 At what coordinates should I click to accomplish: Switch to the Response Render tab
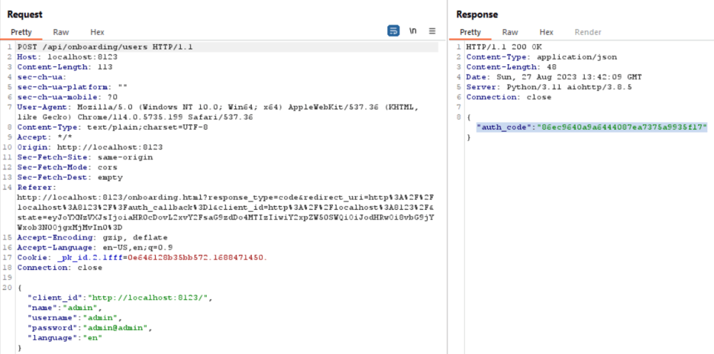pyautogui.click(x=588, y=32)
